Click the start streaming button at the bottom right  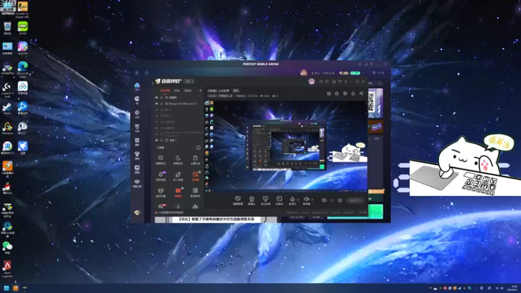[355, 201]
